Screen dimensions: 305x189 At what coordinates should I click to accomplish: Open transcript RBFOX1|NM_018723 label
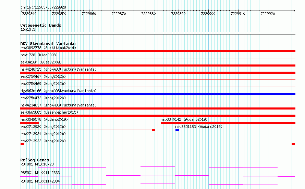[x=37, y=164]
